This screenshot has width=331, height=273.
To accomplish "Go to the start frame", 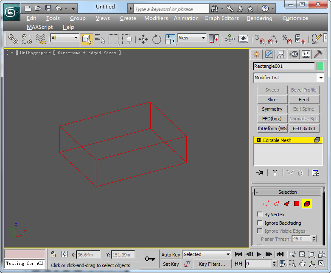I will click(x=238, y=254).
